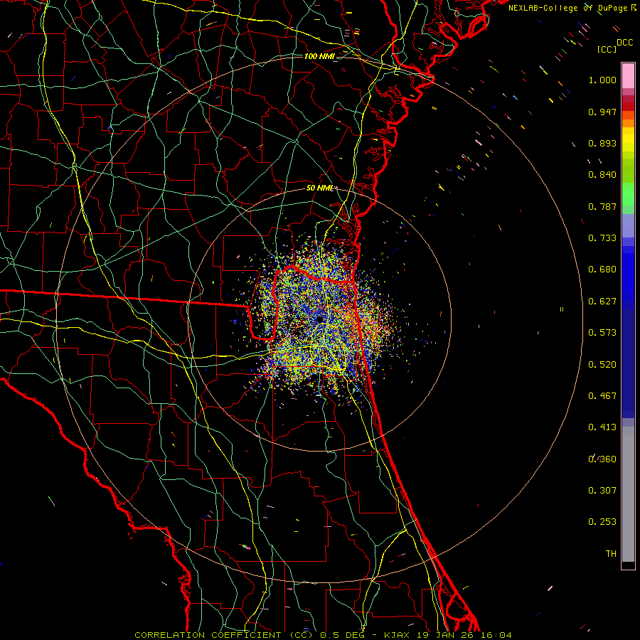The height and width of the screenshot is (640, 640).
Task: Select the 0.307 legend value
Action: point(602,491)
